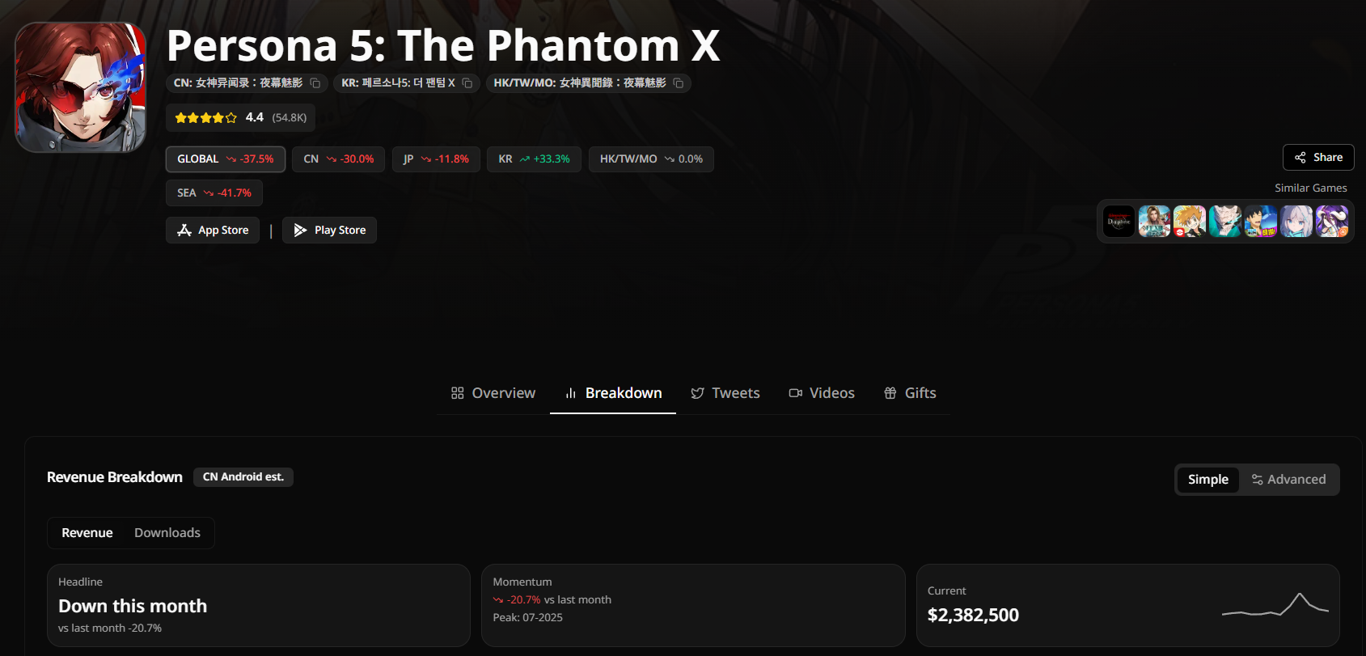Copy the KR title using copy icon
The height and width of the screenshot is (656, 1366).
pos(467,83)
